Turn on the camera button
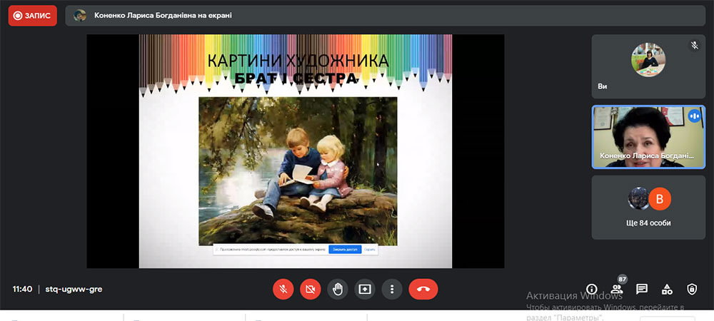Screen dimensions: 714x321 (311, 289)
